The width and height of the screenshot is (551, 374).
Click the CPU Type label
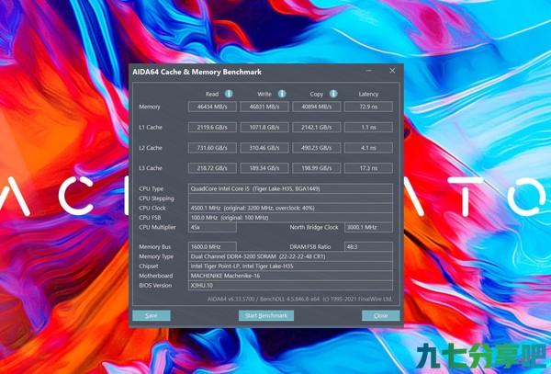pos(152,188)
